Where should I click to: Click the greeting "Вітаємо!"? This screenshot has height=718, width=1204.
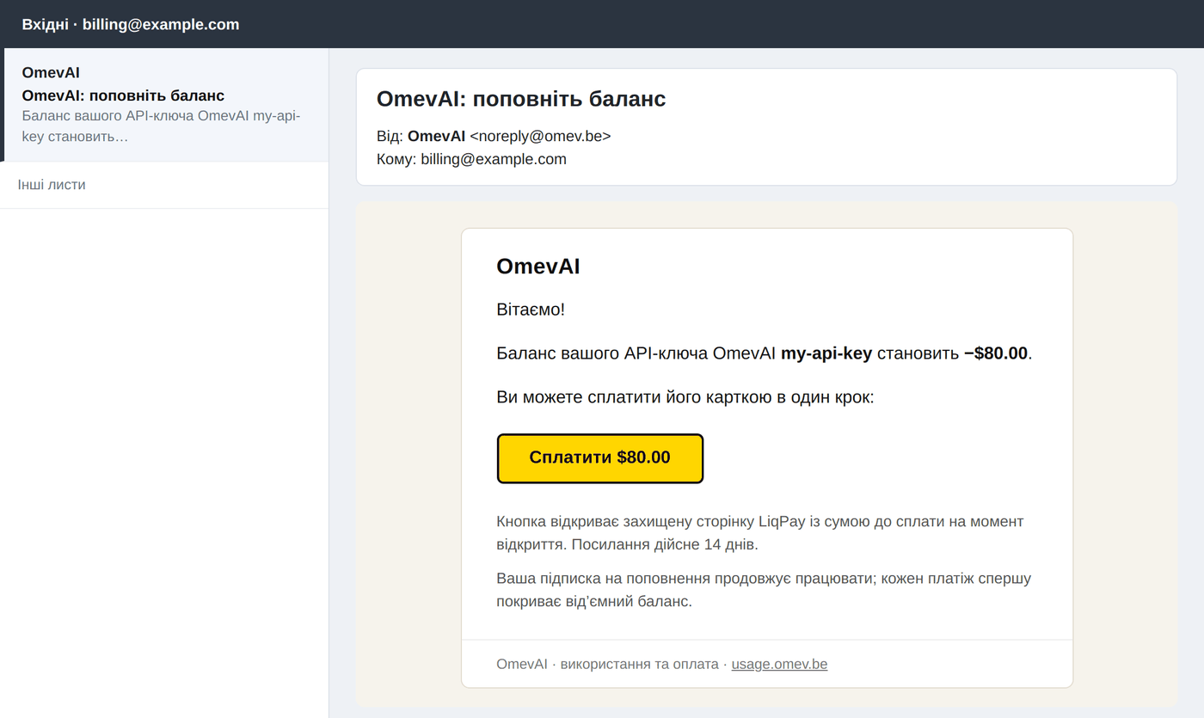pos(531,310)
